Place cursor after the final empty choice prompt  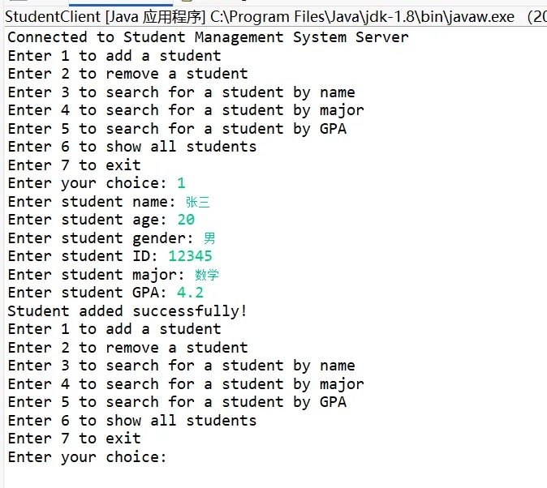pyautogui.click(x=174, y=457)
